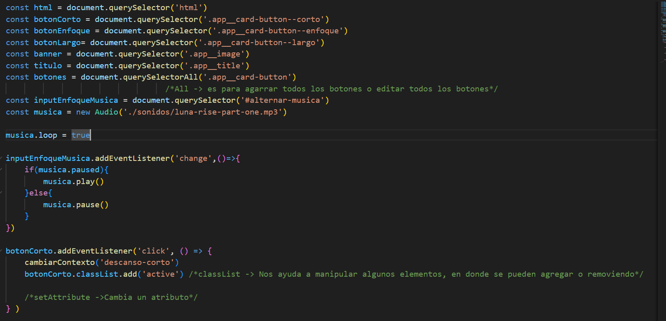Click the '.app__image' selector string
This screenshot has height=321, width=666.
pyautogui.click(x=215, y=54)
